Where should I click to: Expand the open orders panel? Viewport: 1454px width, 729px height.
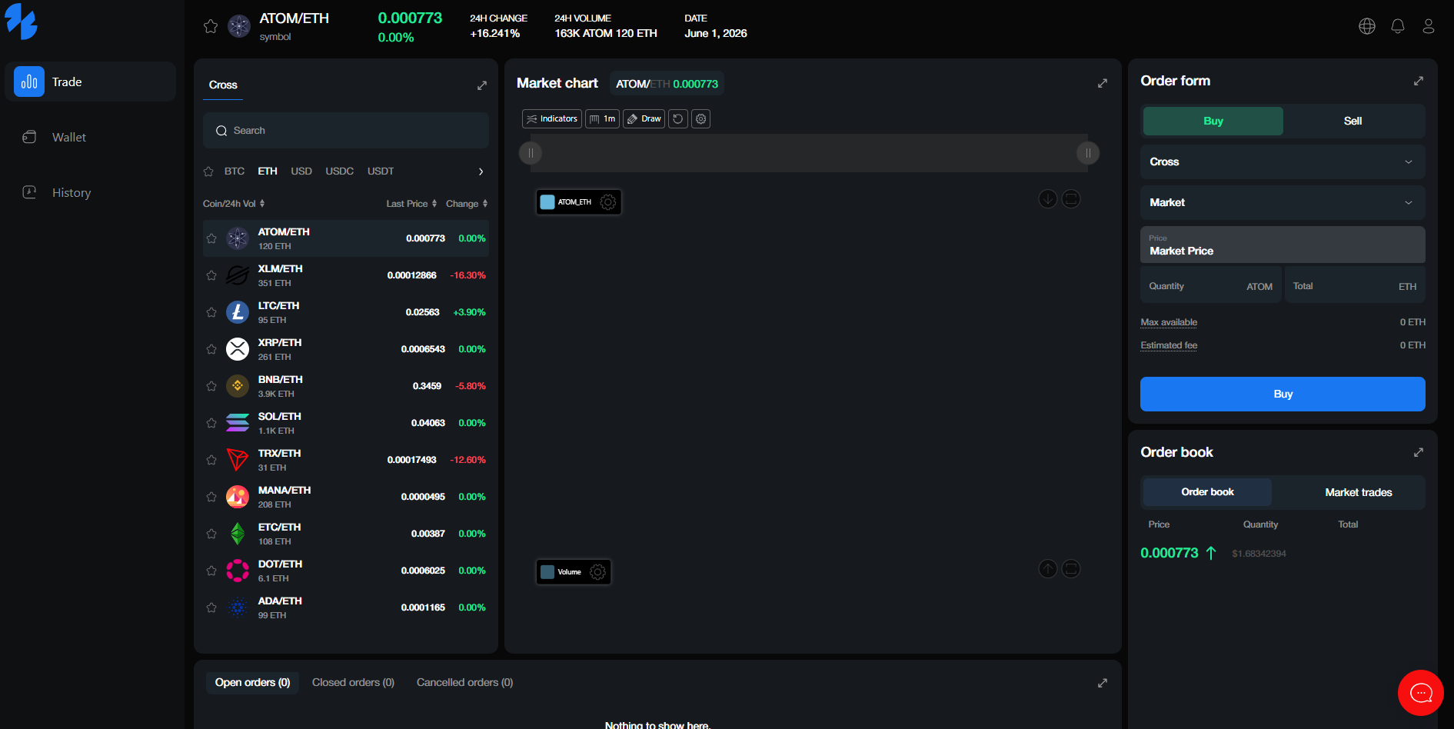(1103, 683)
